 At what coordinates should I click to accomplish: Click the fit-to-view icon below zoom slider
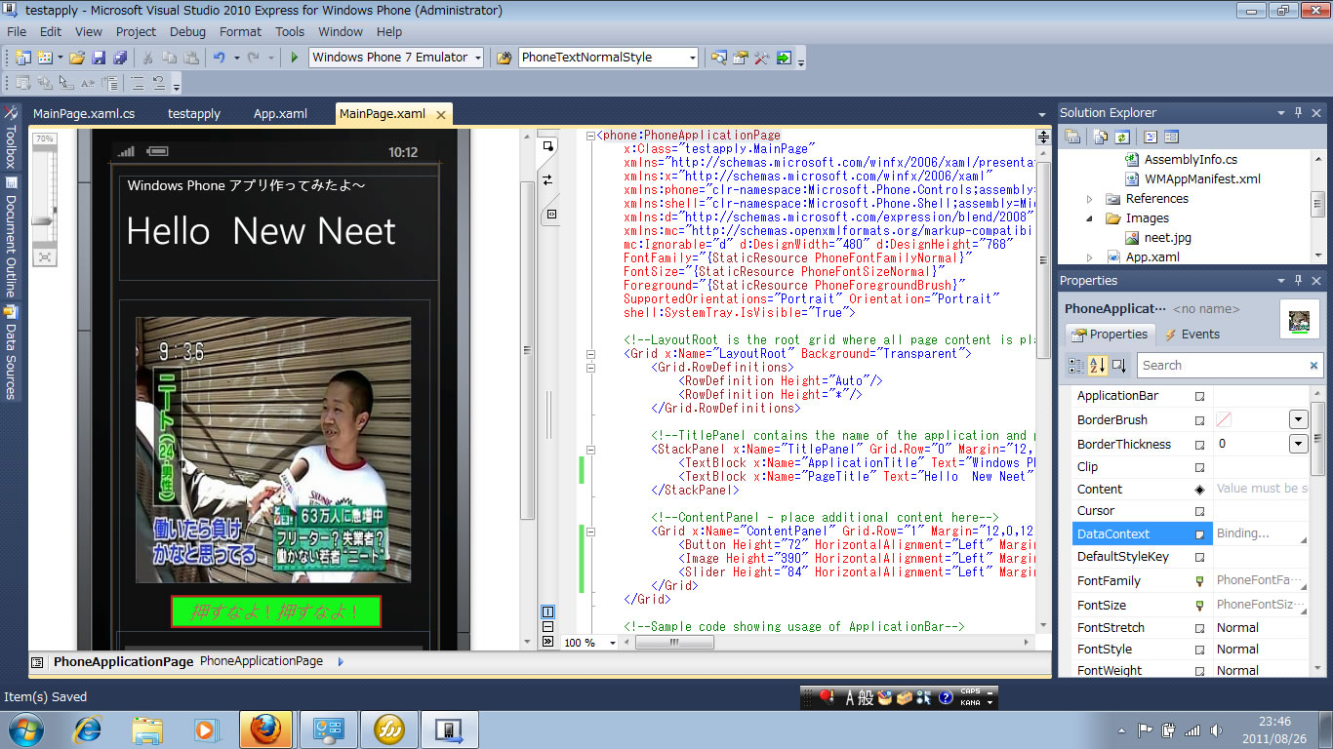click(45, 256)
